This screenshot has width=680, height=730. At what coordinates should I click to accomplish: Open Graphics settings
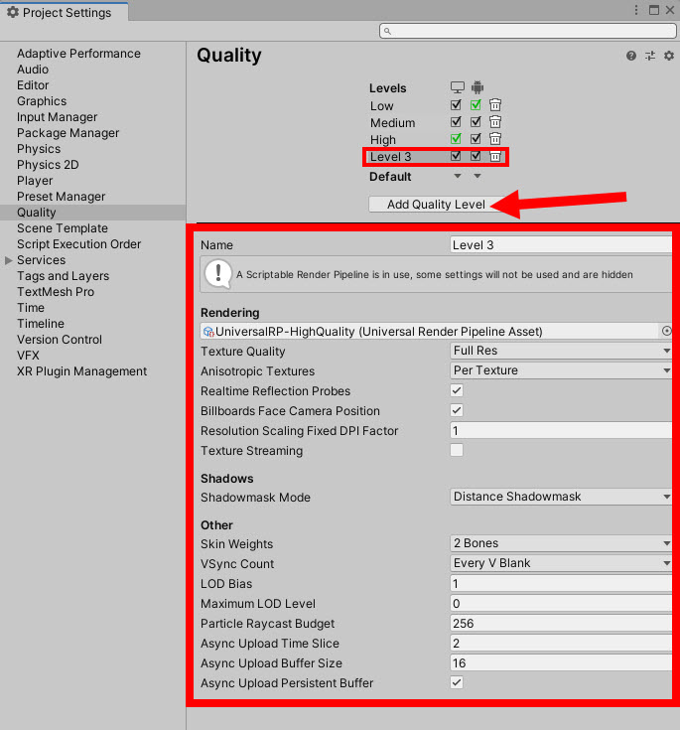coord(42,101)
